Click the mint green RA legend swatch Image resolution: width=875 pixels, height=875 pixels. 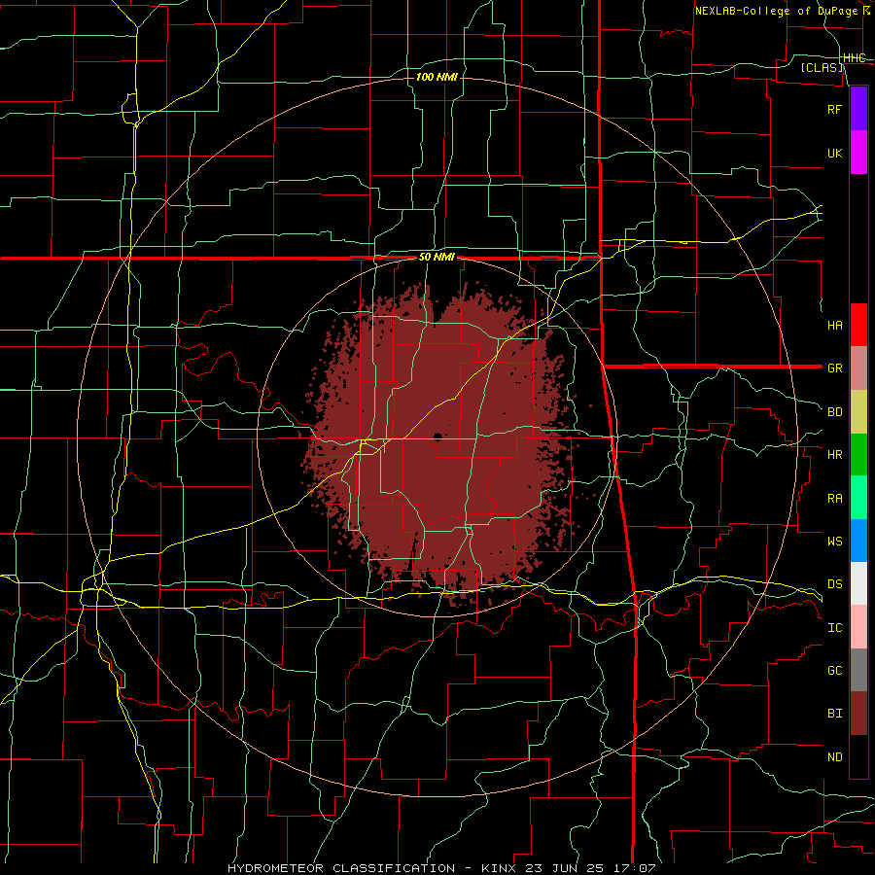click(x=858, y=497)
